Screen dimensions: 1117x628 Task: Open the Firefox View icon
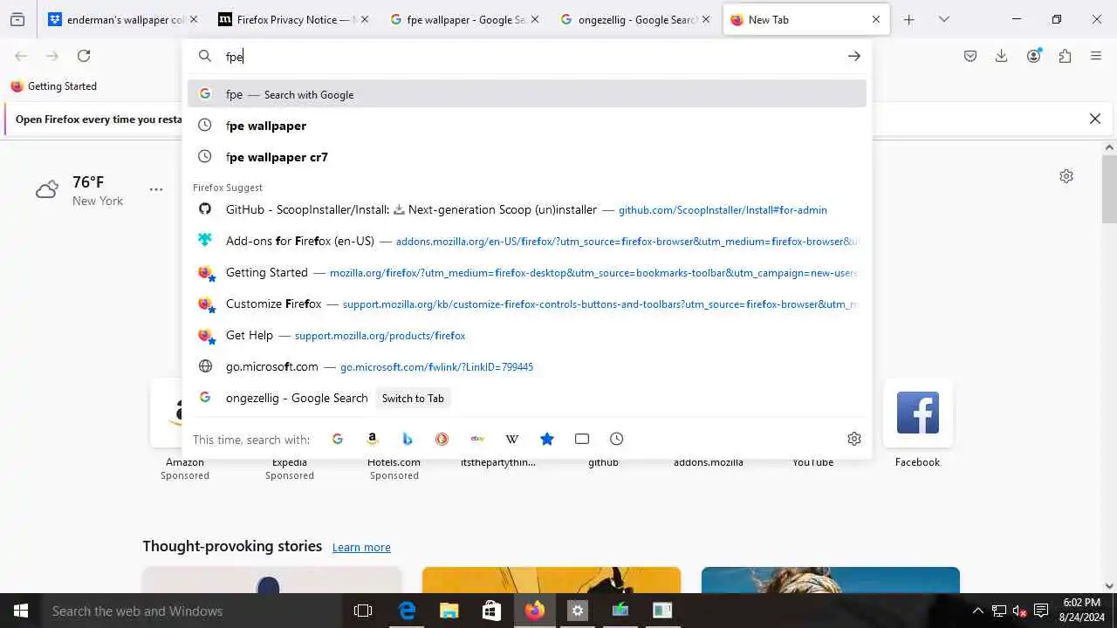point(17,19)
